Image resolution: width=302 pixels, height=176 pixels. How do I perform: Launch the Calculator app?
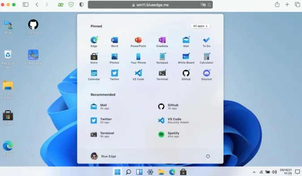pyautogui.click(x=206, y=58)
